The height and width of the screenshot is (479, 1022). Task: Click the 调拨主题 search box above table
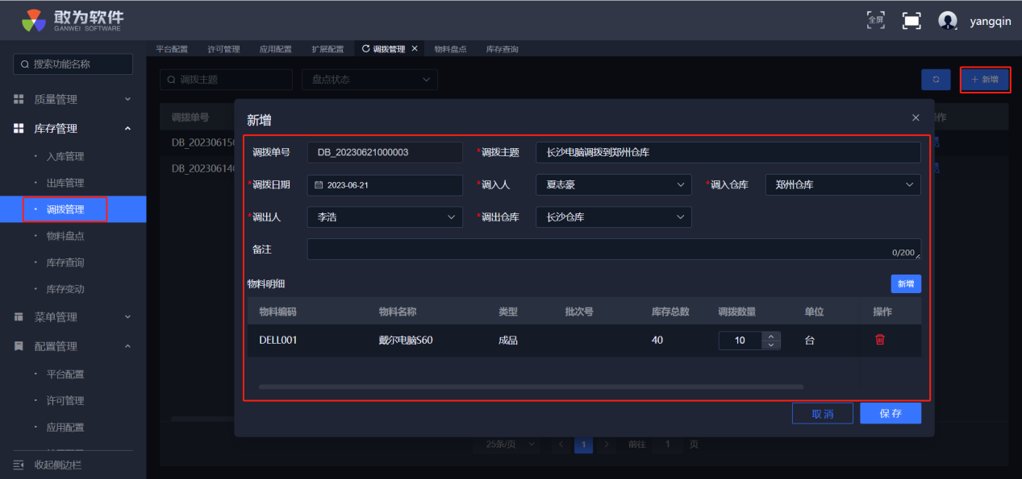[x=226, y=80]
